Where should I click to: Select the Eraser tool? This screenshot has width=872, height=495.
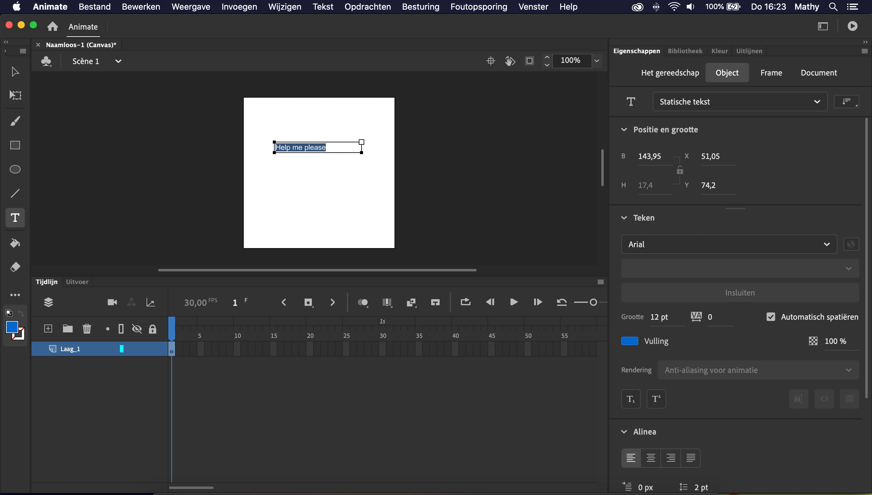pyautogui.click(x=15, y=267)
